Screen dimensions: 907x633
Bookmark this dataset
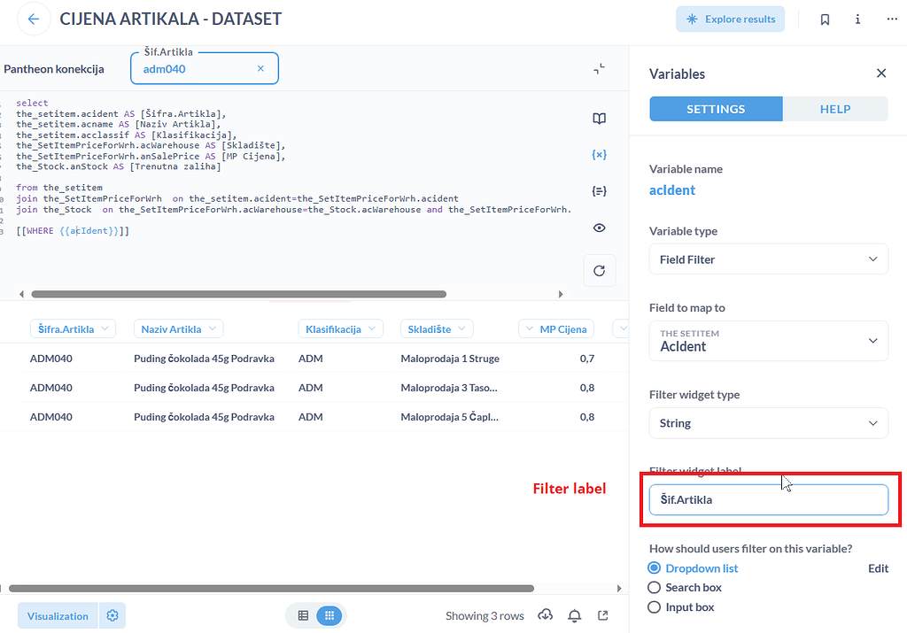tap(825, 18)
